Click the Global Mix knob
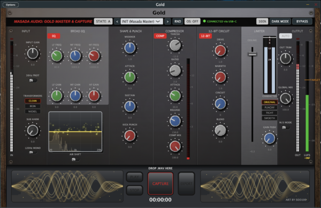Viewport: 321px width, 208px height. [285, 98]
